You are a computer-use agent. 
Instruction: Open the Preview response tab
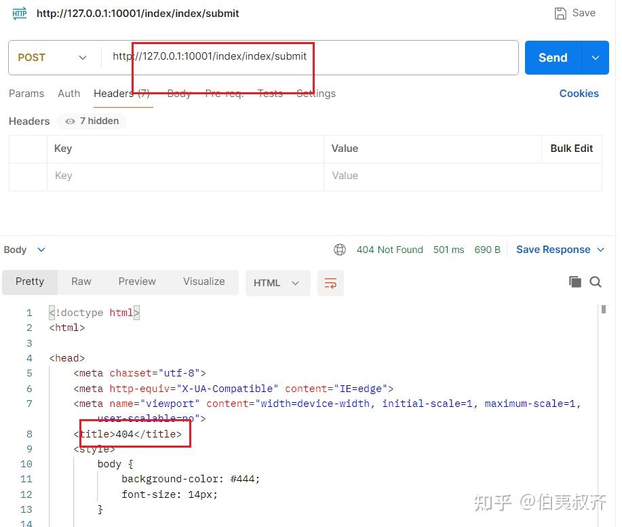coord(136,281)
